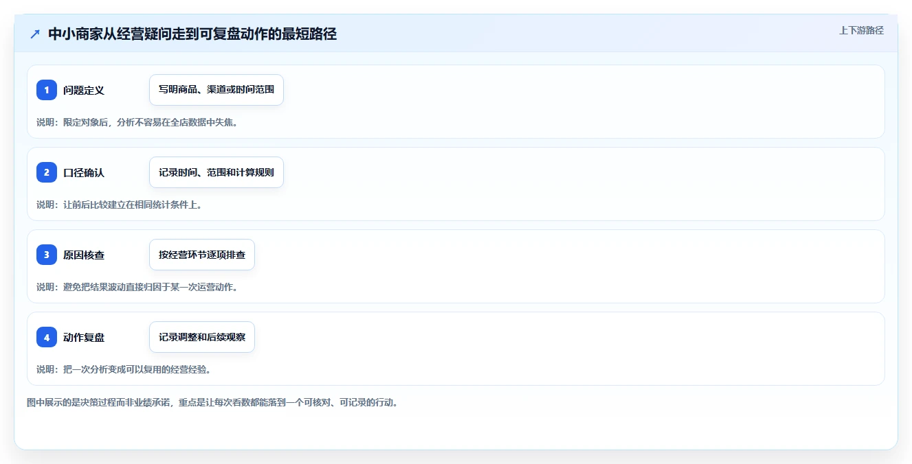Select the step 4 number badge
This screenshot has width=912, height=464.
click(47, 337)
